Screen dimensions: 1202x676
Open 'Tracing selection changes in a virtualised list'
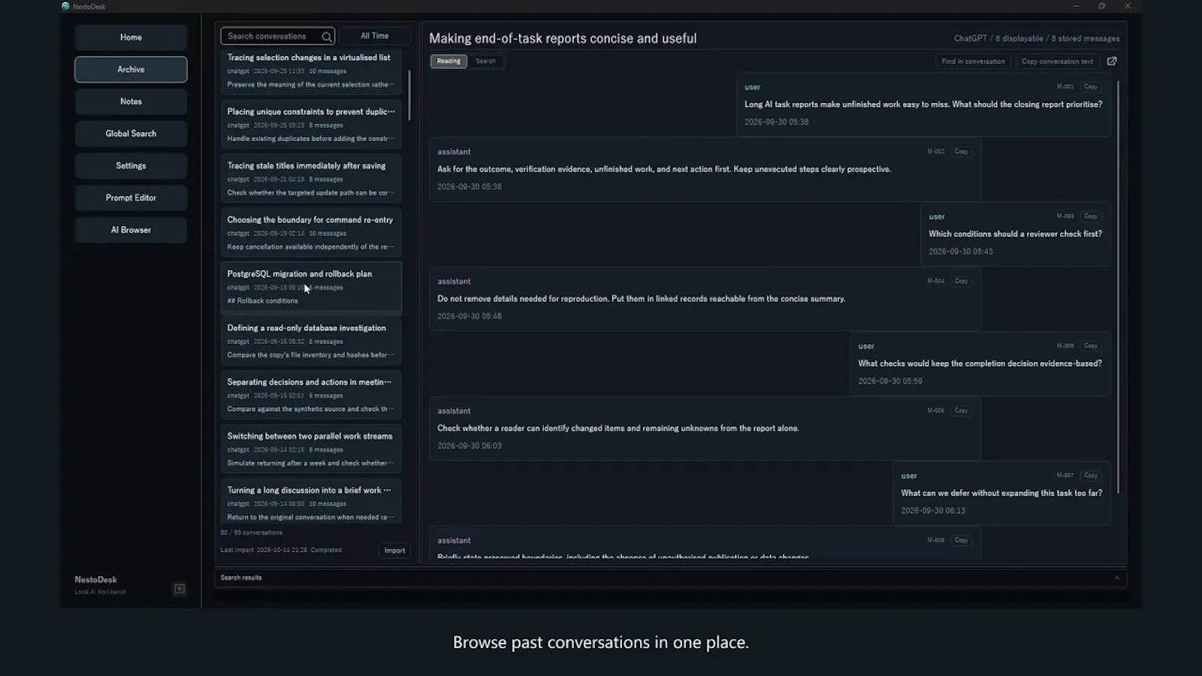click(311, 71)
